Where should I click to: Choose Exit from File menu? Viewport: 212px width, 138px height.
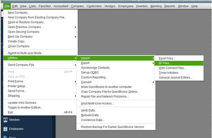(x=40, y=112)
